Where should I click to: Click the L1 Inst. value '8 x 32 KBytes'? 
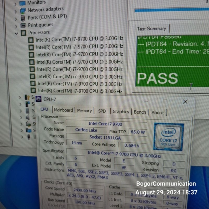coord(143,202)
